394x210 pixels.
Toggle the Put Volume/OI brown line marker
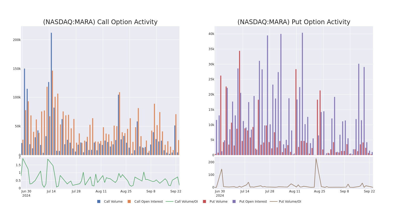[273, 202]
